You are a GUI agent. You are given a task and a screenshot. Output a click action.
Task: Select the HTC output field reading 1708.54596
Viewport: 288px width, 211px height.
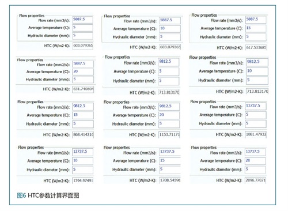click(170, 180)
